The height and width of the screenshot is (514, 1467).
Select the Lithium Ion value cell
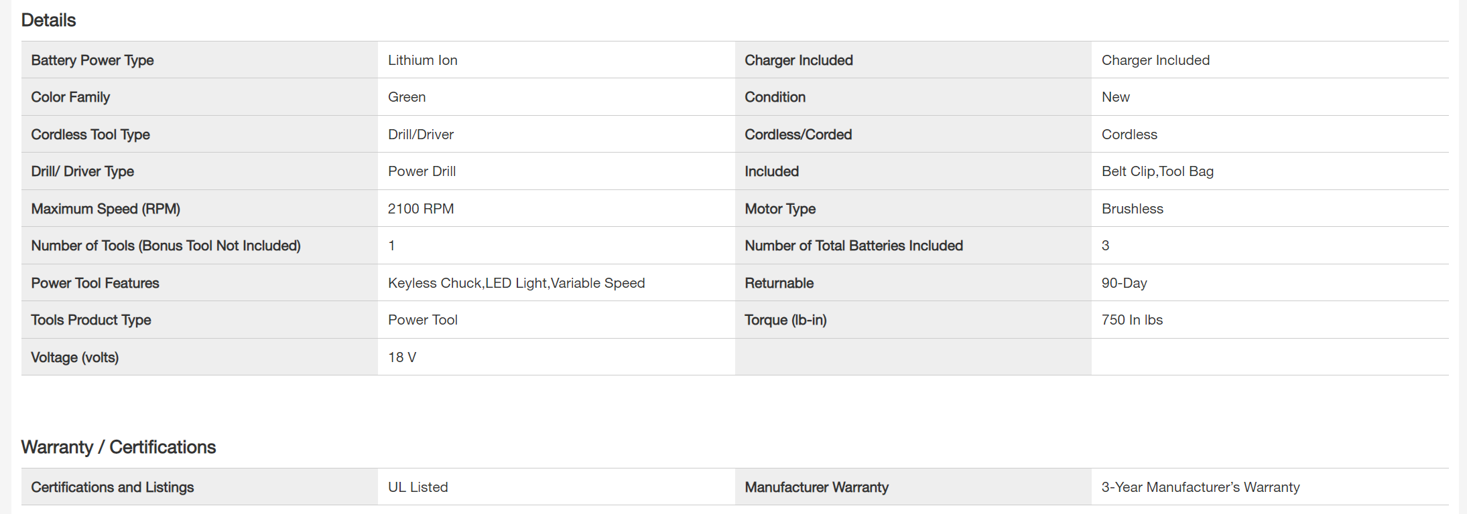(422, 60)
